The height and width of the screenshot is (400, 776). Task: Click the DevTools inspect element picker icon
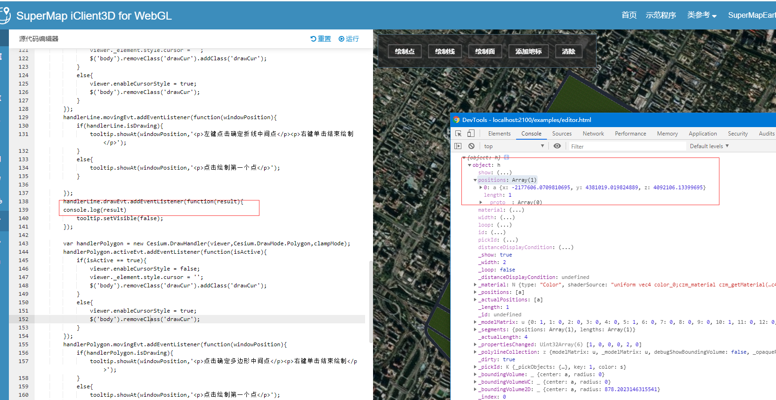coord(459,133)
